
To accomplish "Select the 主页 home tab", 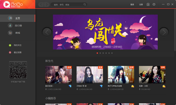I will pyautogui.click(x=18, y=18).
